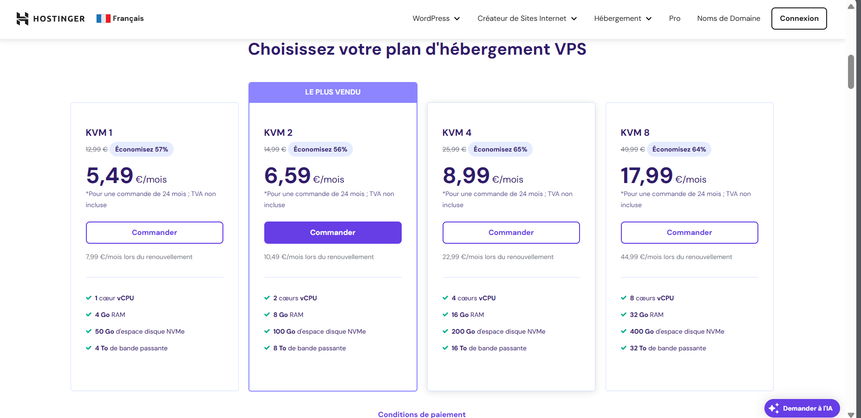This screenshot has width=861, height=418.
Task: Open the Hébergement dropdown
Action: point(623,19)
